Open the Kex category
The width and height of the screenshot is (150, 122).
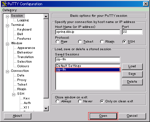pyautogui.click(x=27, y=98)
